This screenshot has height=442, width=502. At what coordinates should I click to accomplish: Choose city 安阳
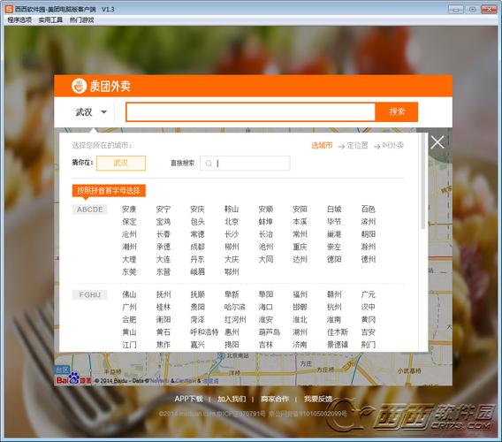coord(300,210)
